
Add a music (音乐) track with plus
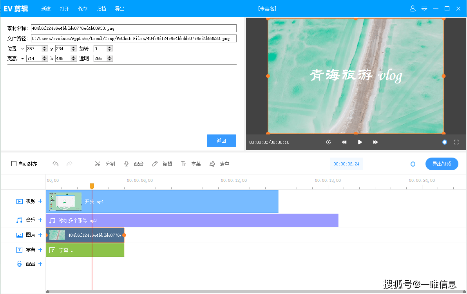tap(40, 220)
